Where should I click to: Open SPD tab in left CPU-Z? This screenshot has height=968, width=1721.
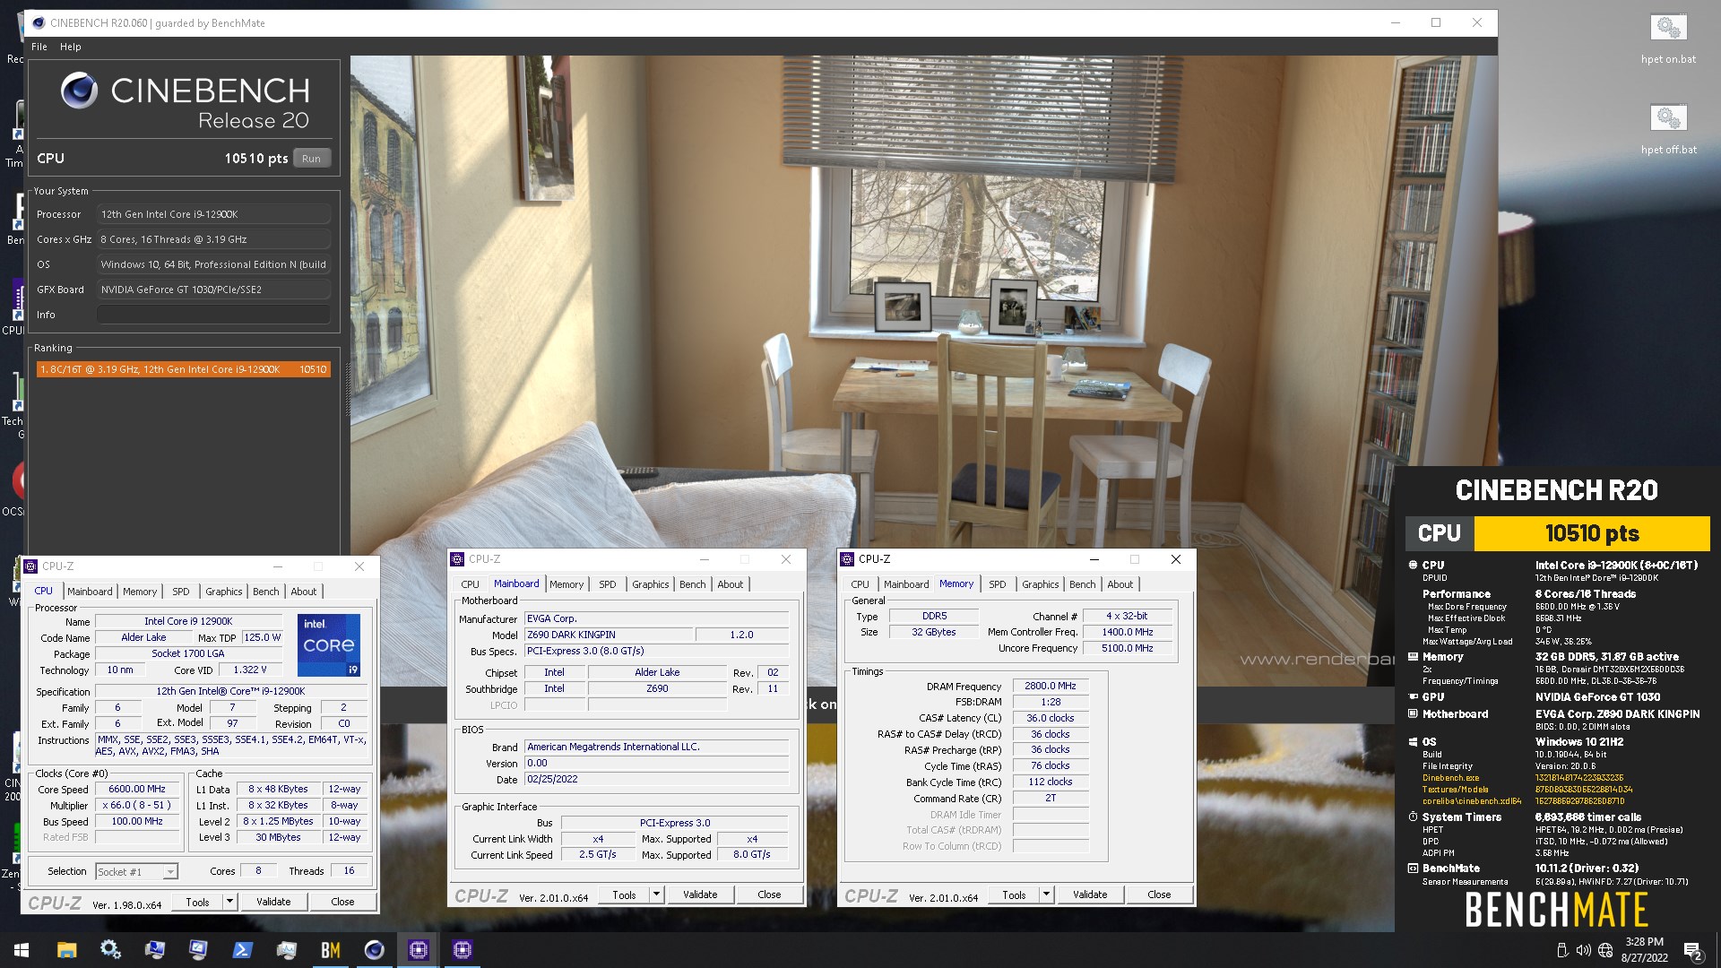pyautogui.click(x=181, y=592)
